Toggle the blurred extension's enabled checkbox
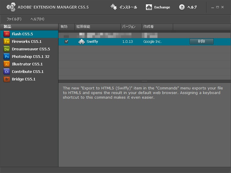Viewport: 231px width, 173px height. click(x=66, y=36)
